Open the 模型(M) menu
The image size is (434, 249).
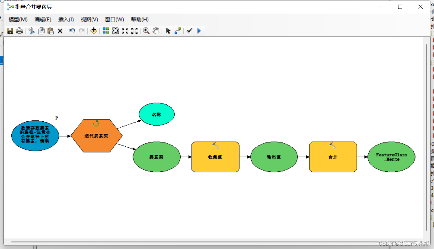18,19
